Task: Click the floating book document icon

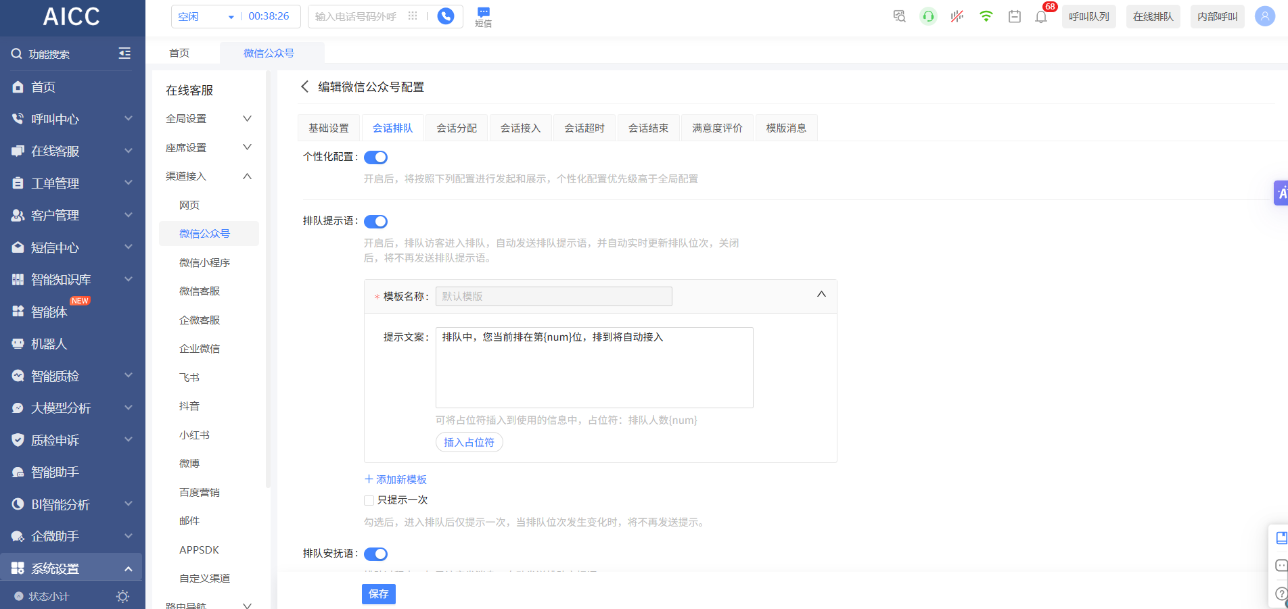Action: pyautogui.click(x=1281, y=538)
